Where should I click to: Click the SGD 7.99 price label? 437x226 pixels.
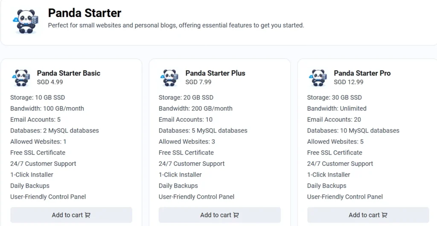pyautogui.click(x=198, y=82)
